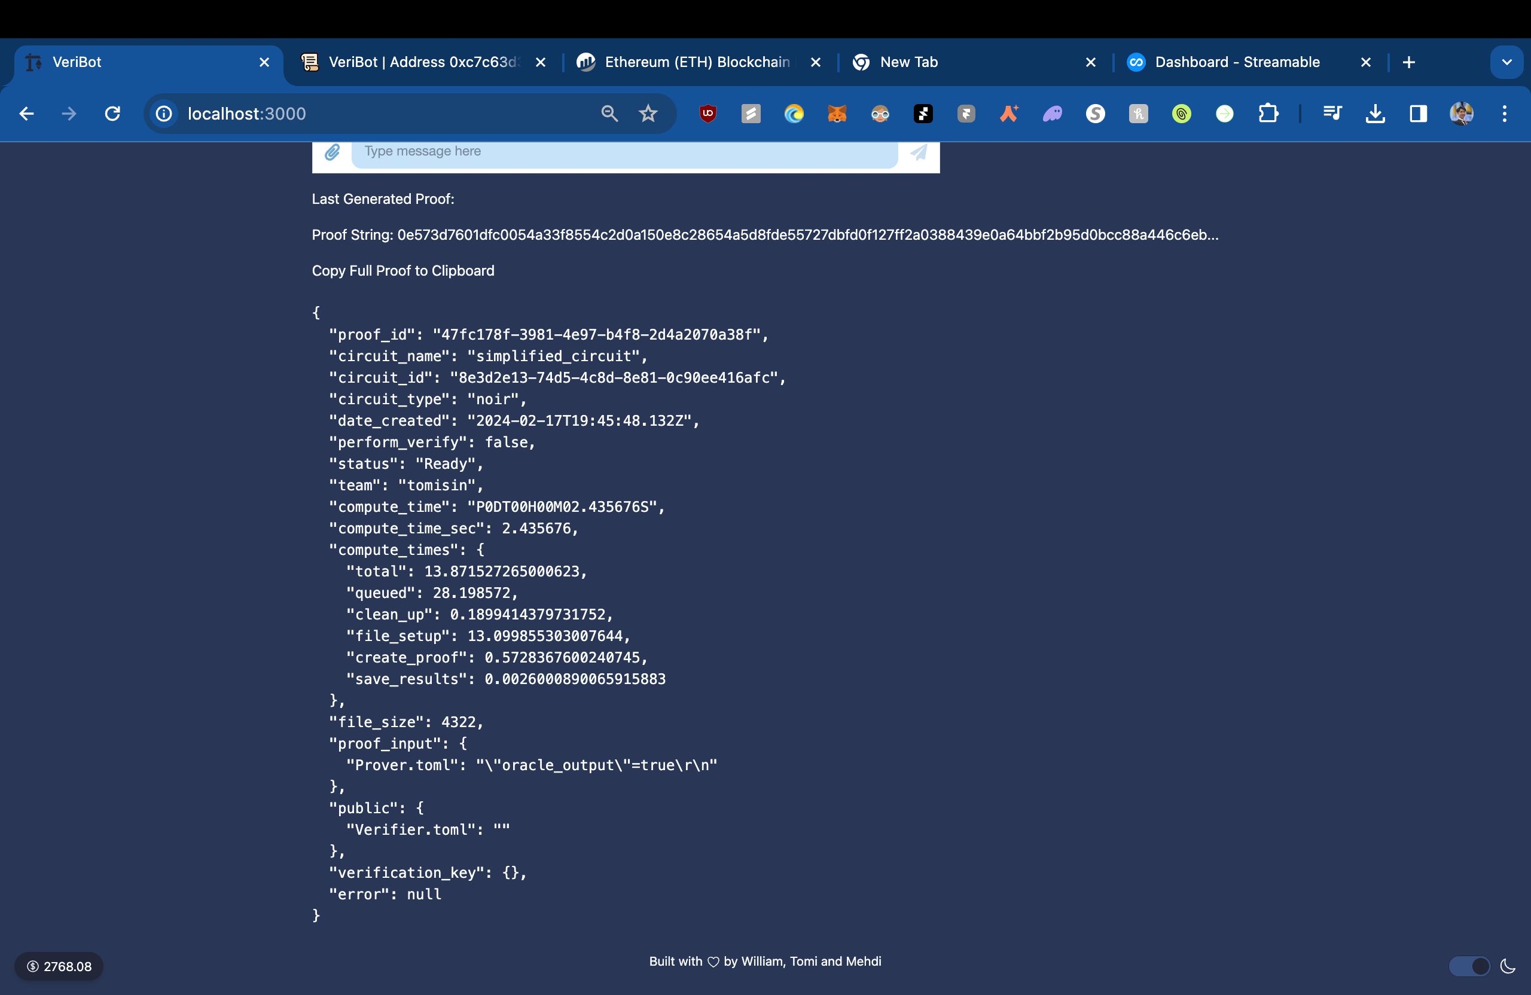Open the extensions puzzle piece menu
1531x995 pixels.
[x=1268, y=114]
